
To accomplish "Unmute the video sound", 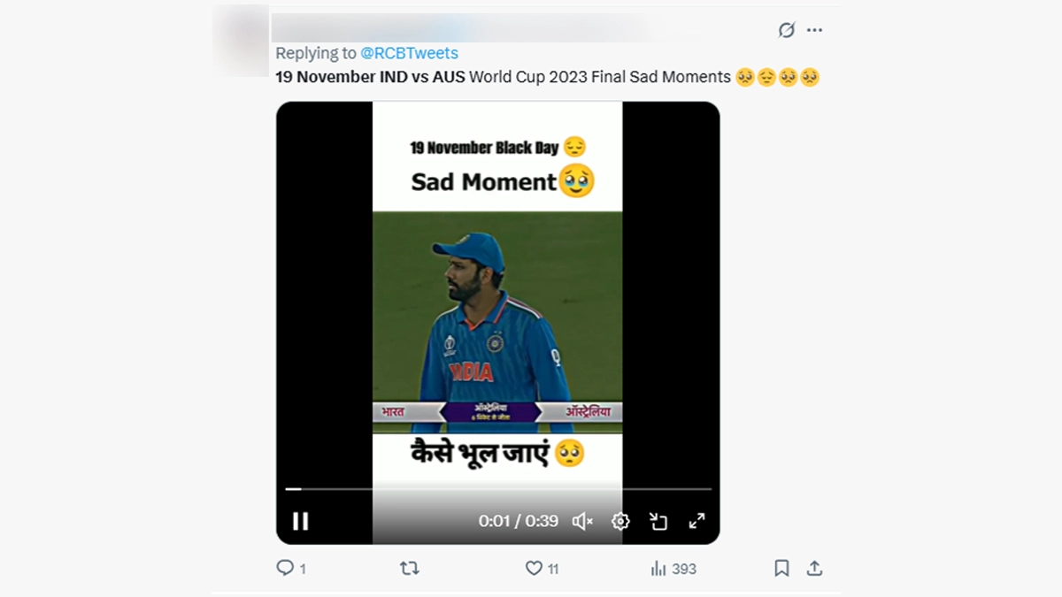I will 582,521.
